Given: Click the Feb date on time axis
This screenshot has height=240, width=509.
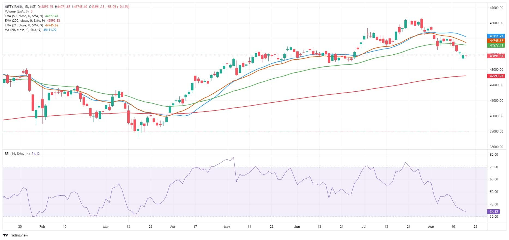Looking at the screenshot, I should 42,227.
